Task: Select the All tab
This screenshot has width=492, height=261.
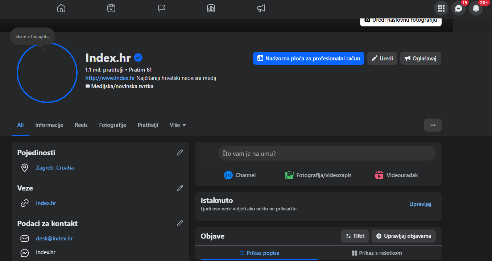Action: (x=20, y=125)
